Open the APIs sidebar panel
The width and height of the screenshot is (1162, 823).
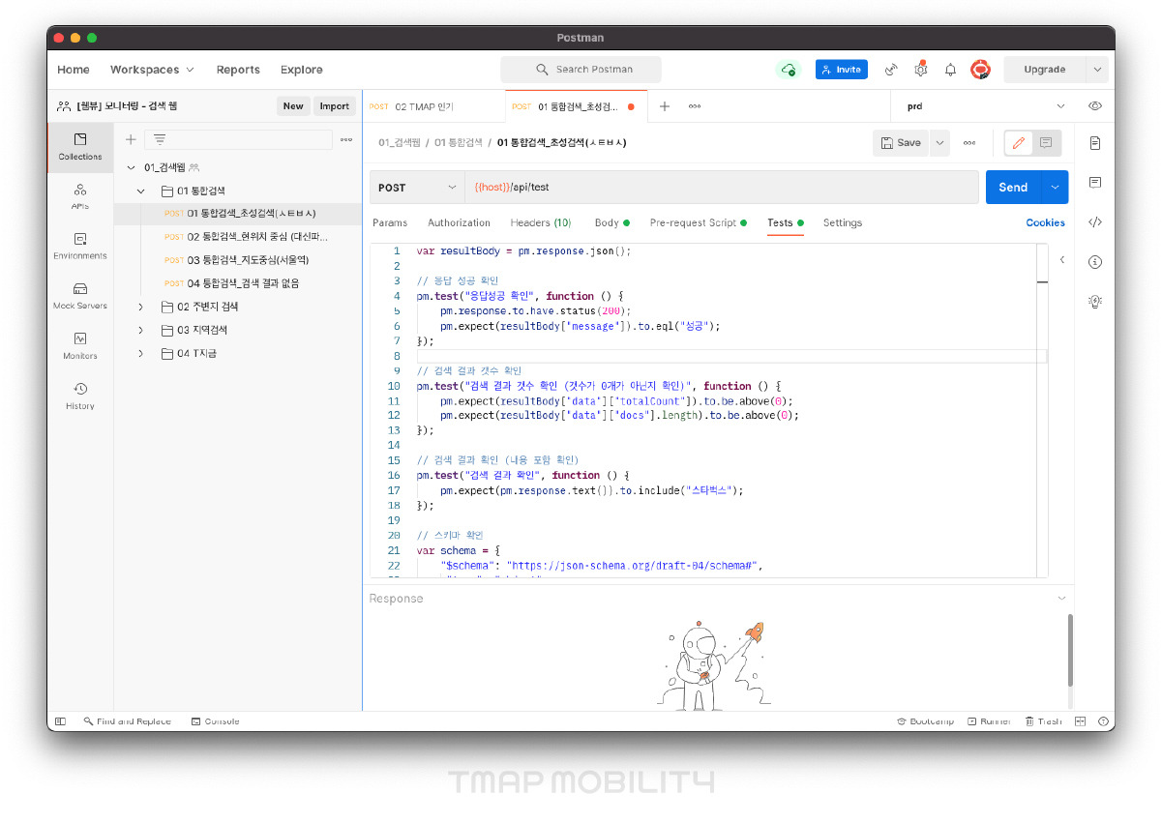80,196
